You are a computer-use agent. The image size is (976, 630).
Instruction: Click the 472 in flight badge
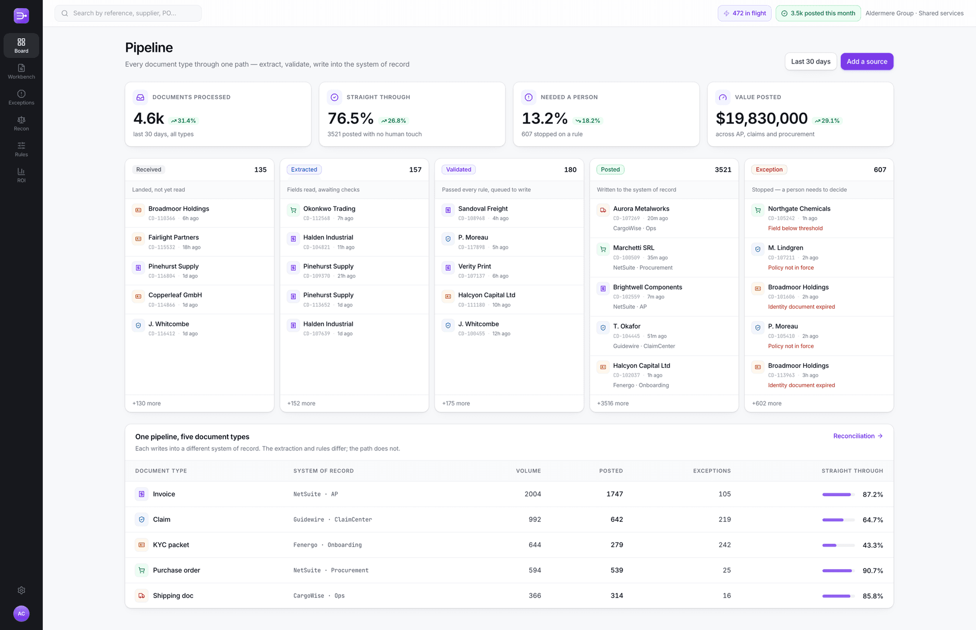744,13
